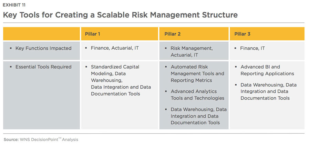Click the Key Tools chart title
The image size is (310, 145).
pos(120,15)
